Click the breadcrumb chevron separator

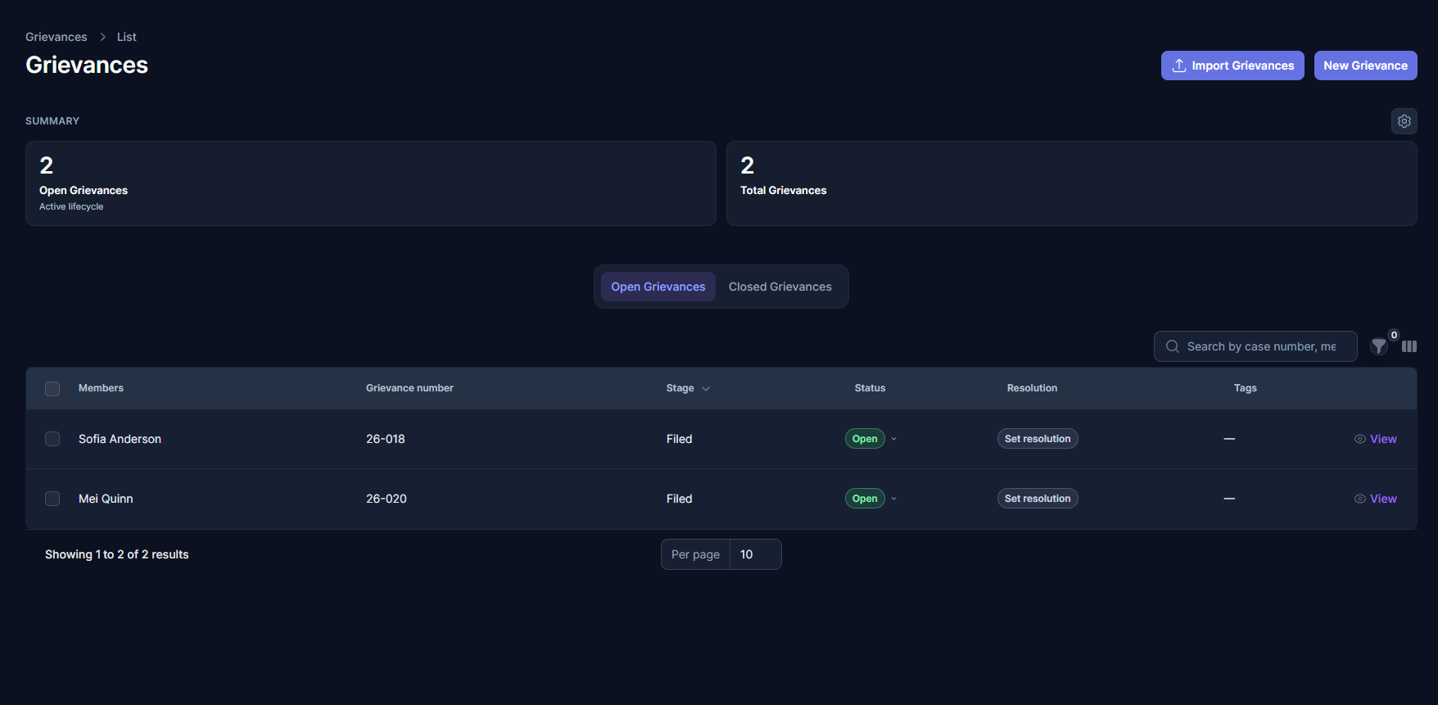[x=102, y=37]
